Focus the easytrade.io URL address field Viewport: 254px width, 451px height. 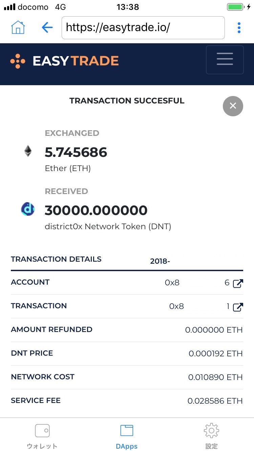click(x=143, y=27)
